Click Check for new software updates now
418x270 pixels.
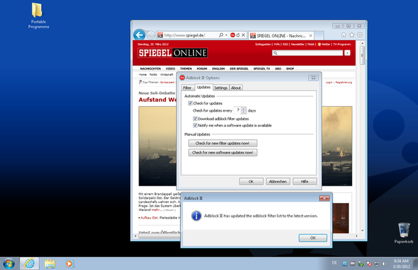point(223,153)
